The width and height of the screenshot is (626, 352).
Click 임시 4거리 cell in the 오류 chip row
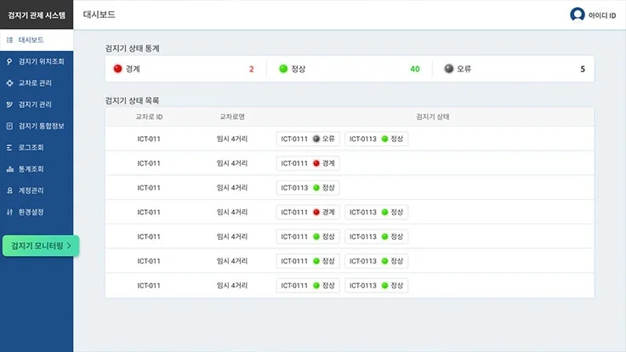(232, 139)
